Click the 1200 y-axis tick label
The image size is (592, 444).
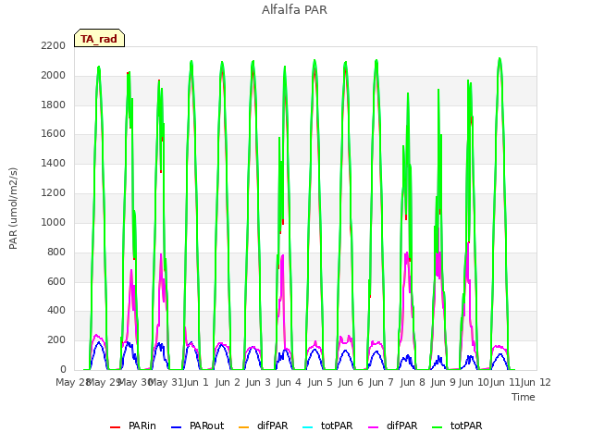(54, 193)
